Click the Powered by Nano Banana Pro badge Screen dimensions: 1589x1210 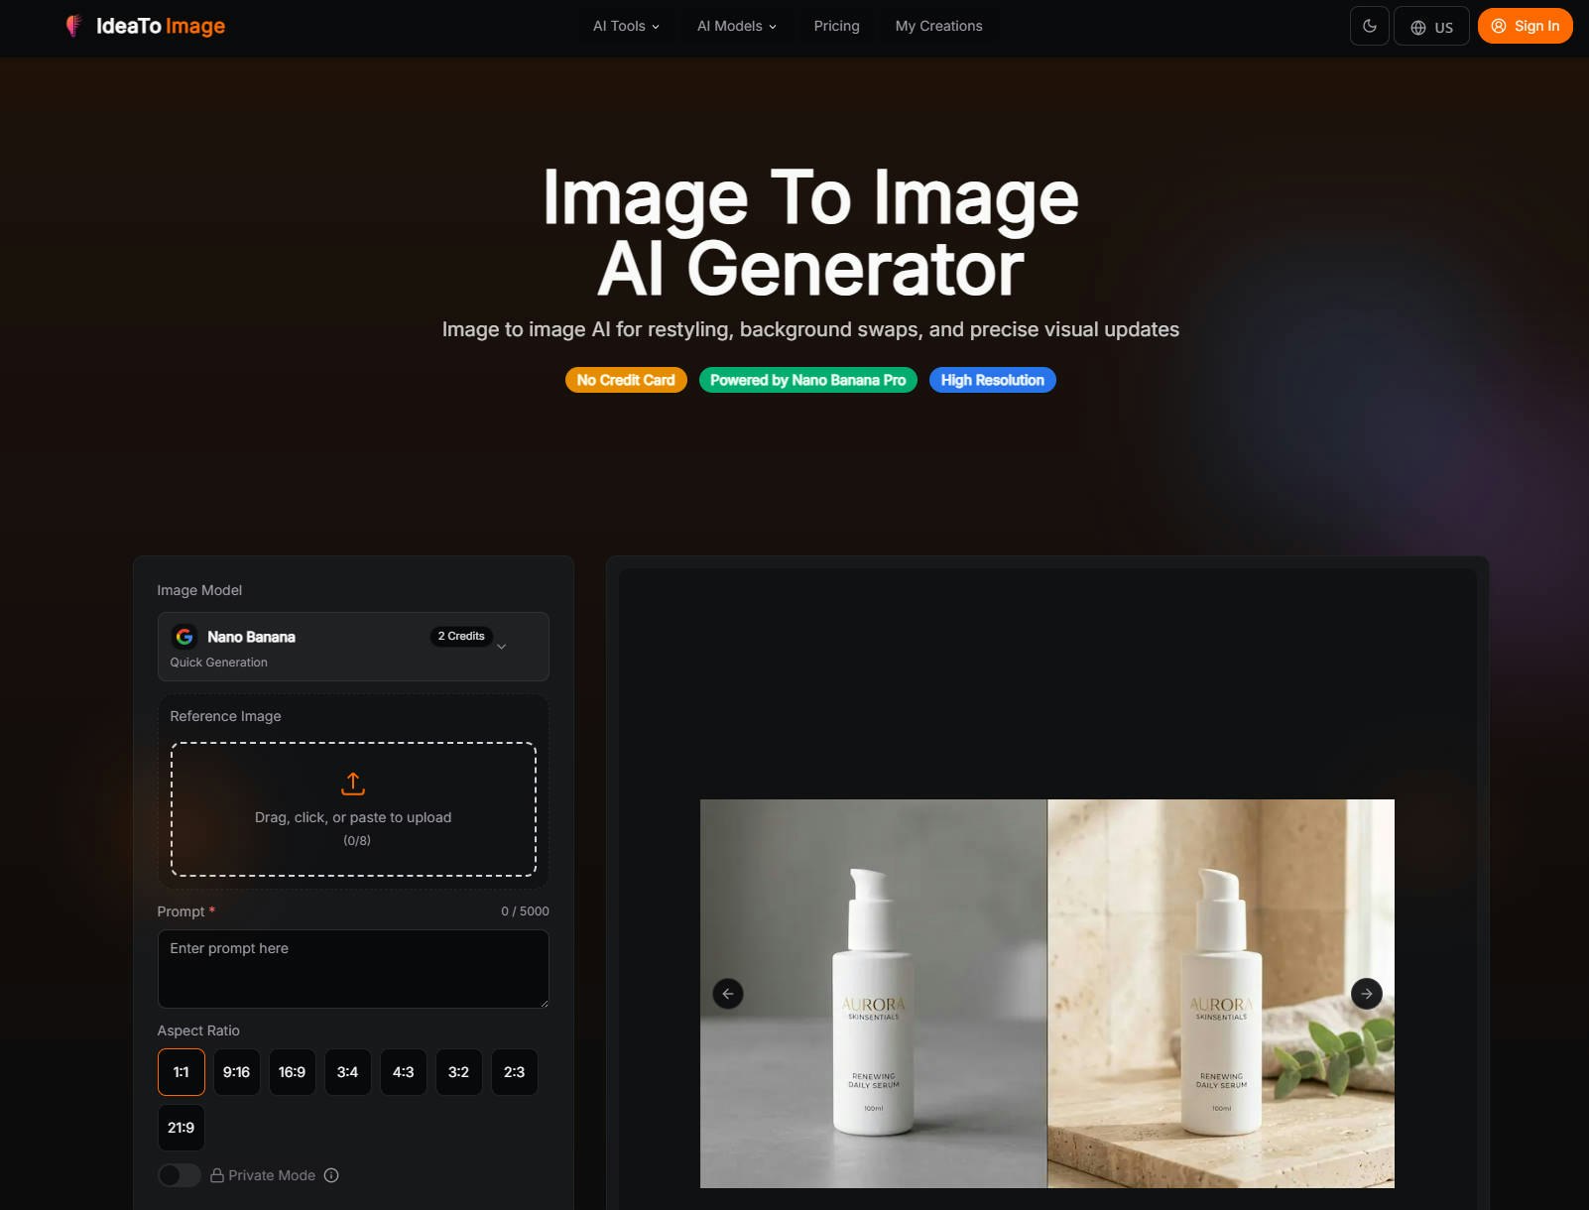pos(807,380)
